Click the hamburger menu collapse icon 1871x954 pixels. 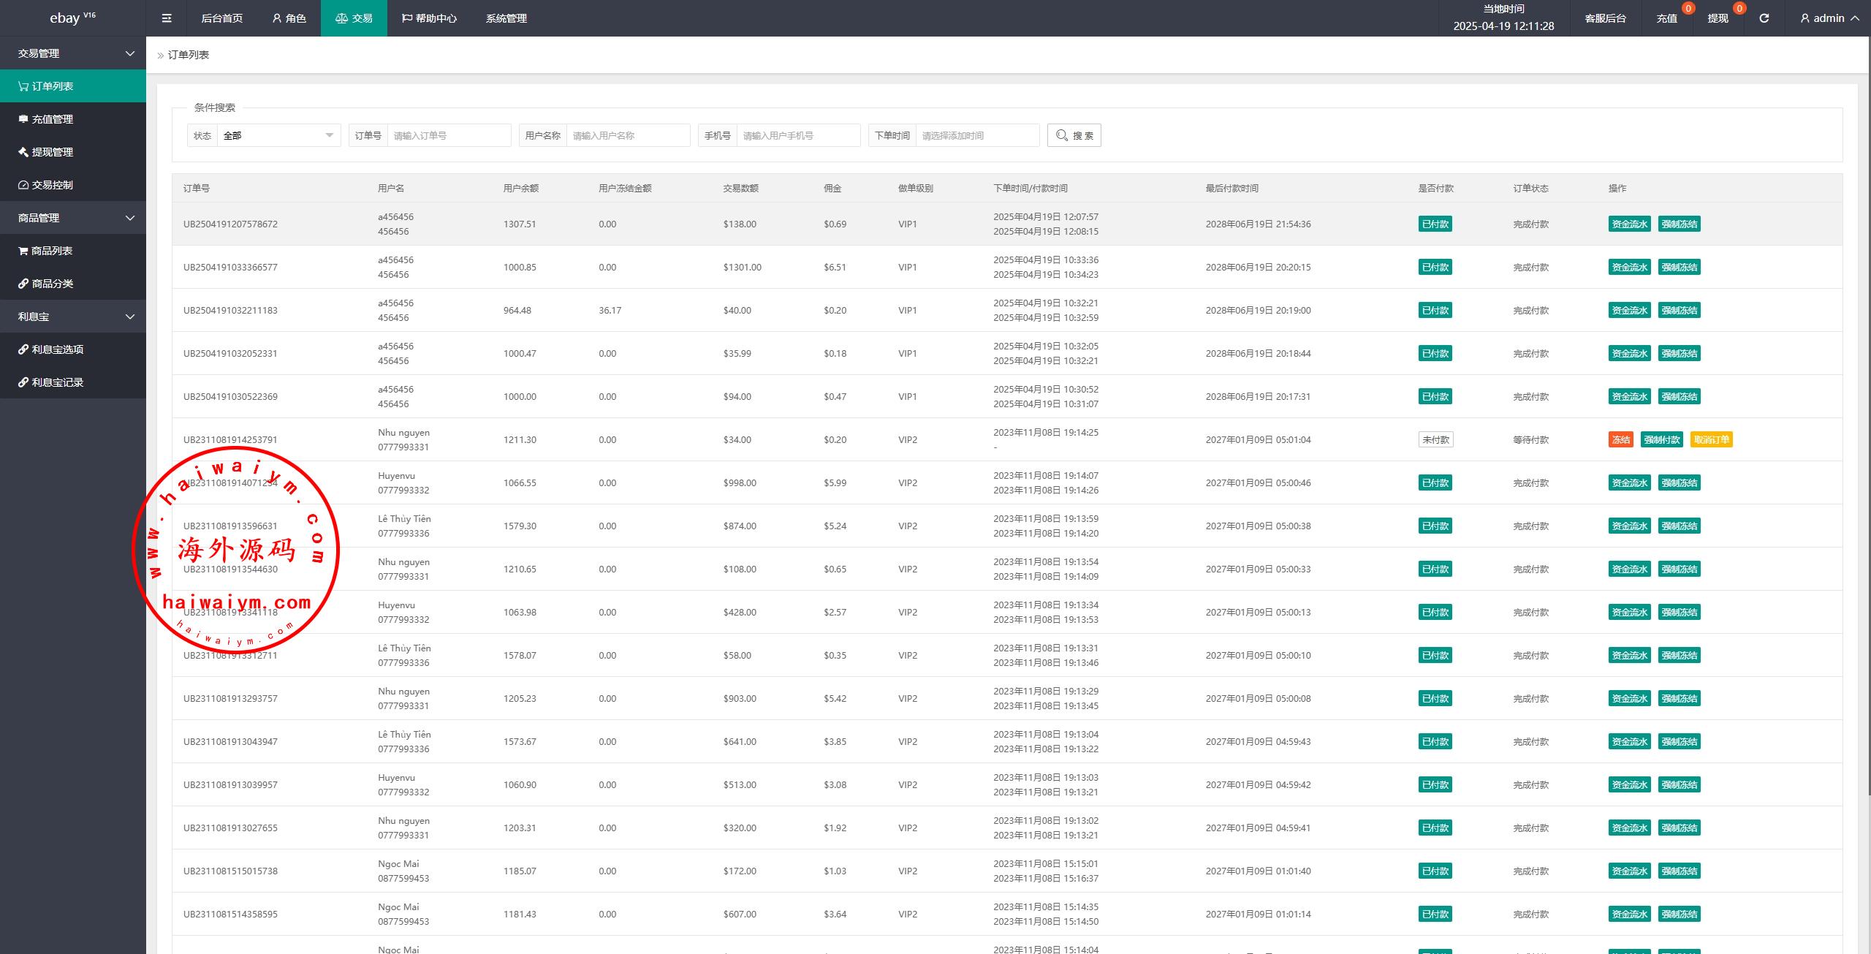tap(167, 18)
